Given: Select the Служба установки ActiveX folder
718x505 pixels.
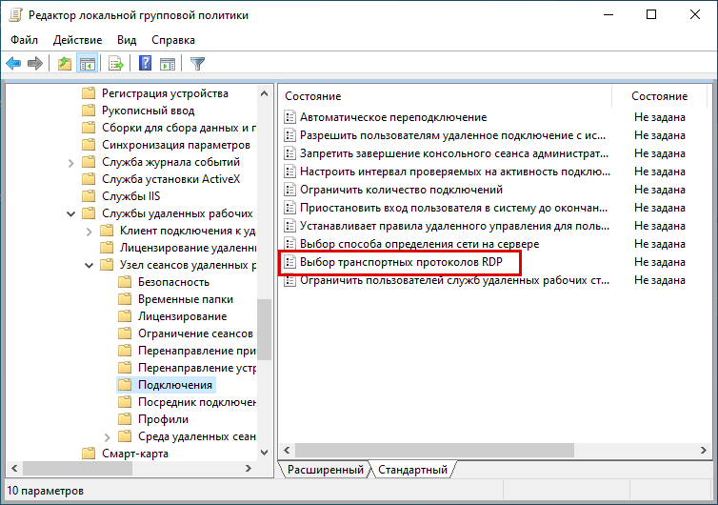Looking at the screenshot, I should (x=170, y=179).
